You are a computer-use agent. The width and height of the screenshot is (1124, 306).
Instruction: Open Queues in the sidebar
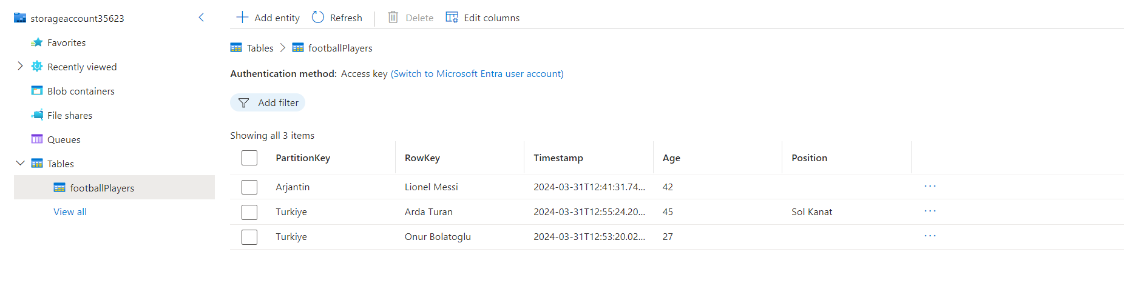tap(64, 139)
